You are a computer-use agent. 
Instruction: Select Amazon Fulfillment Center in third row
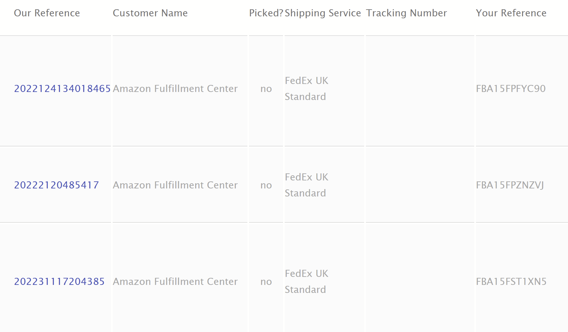tap(175, 281)
